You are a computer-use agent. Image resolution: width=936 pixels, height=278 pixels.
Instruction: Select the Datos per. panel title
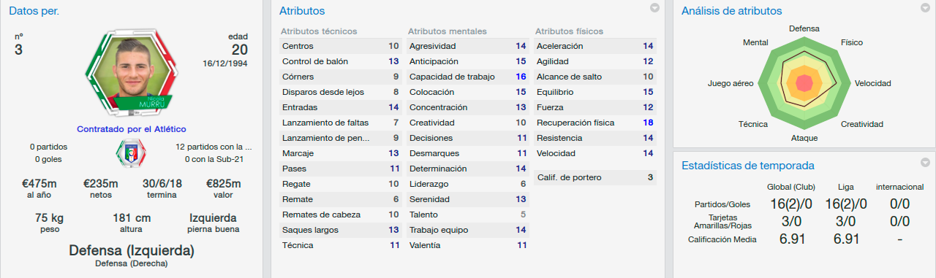coord(34,11)
